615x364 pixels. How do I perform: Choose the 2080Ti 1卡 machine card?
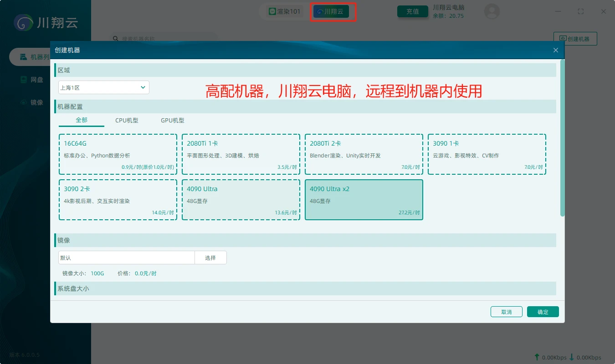point(241,154)
